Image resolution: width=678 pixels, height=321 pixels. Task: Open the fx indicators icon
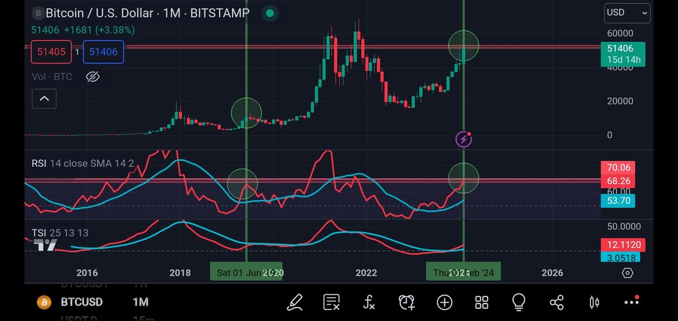point(368,302)
